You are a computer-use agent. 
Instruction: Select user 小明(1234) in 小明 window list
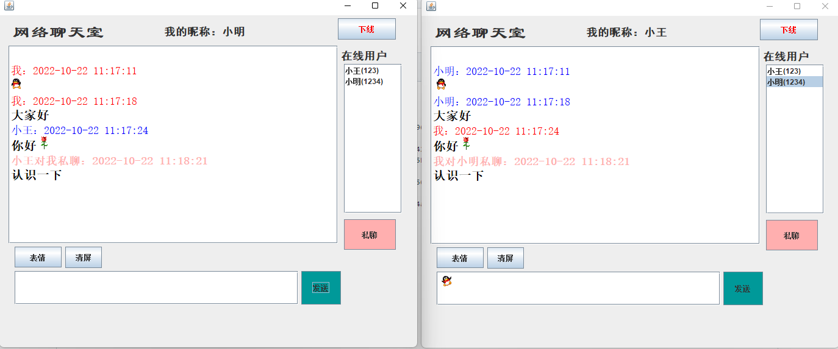click(x=372, y=81)
